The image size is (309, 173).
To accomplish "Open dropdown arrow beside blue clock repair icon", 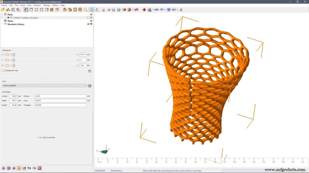I will pyautogui.click(x=153, y=9).
